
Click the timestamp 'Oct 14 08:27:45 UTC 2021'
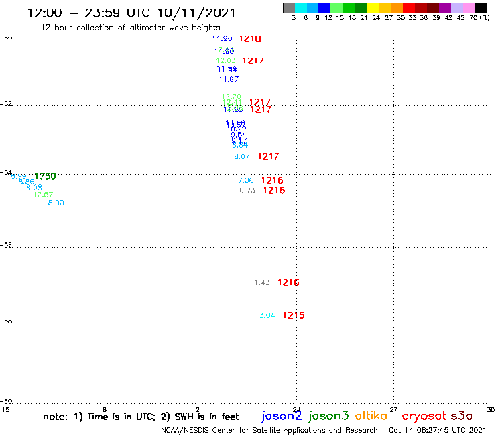pyautogui.click(x=437, y=430)
